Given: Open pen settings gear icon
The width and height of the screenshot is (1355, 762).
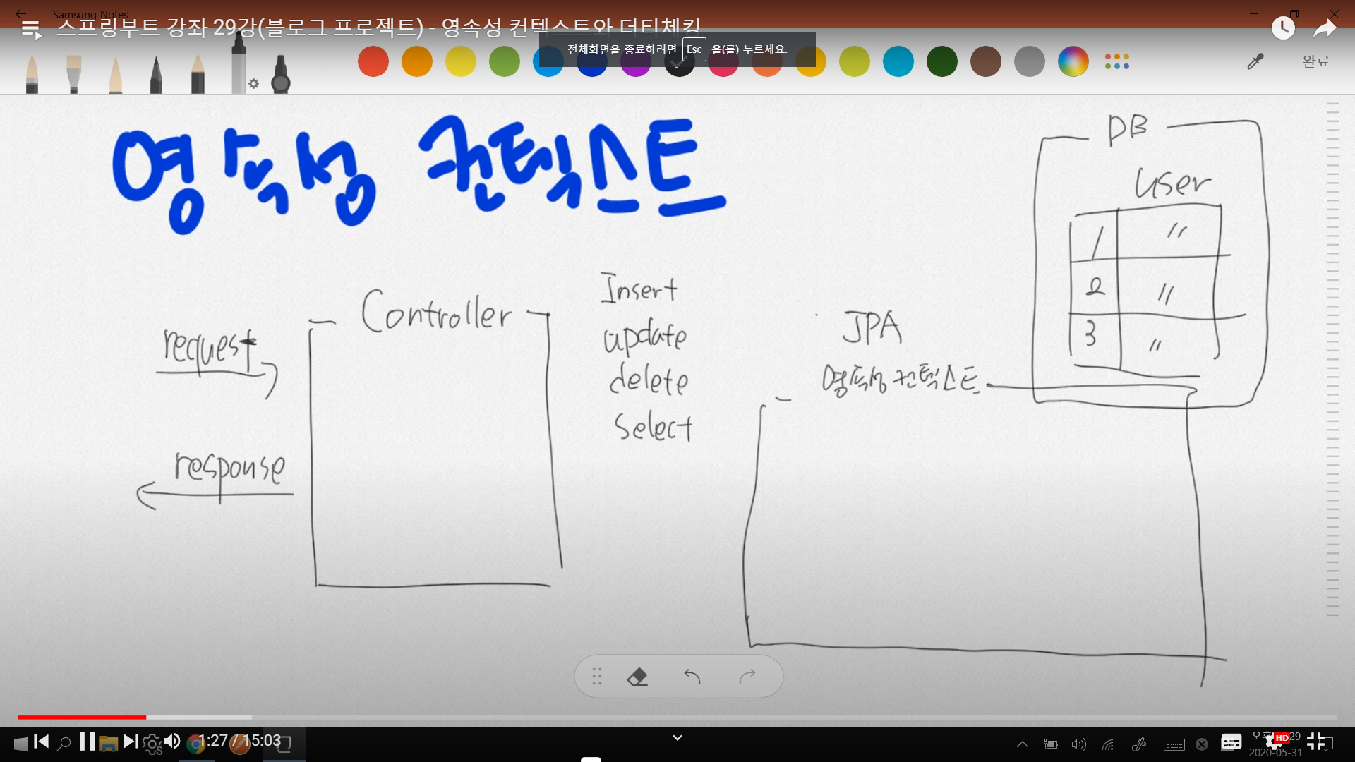Looking at the screenshot, I should coord(254,84).
